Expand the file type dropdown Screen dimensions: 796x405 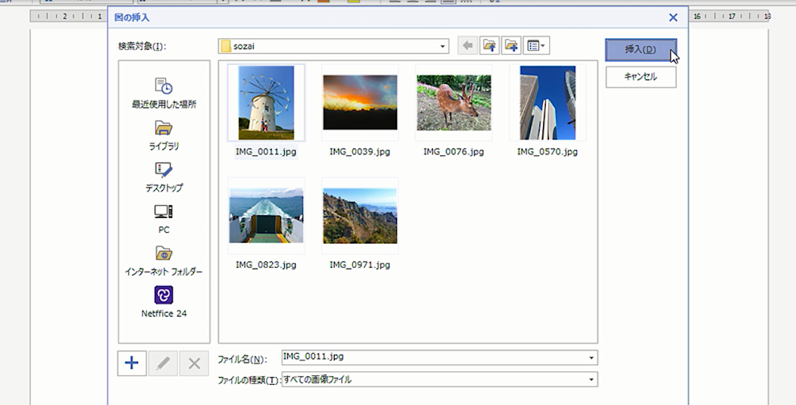[x=591, y=379]
